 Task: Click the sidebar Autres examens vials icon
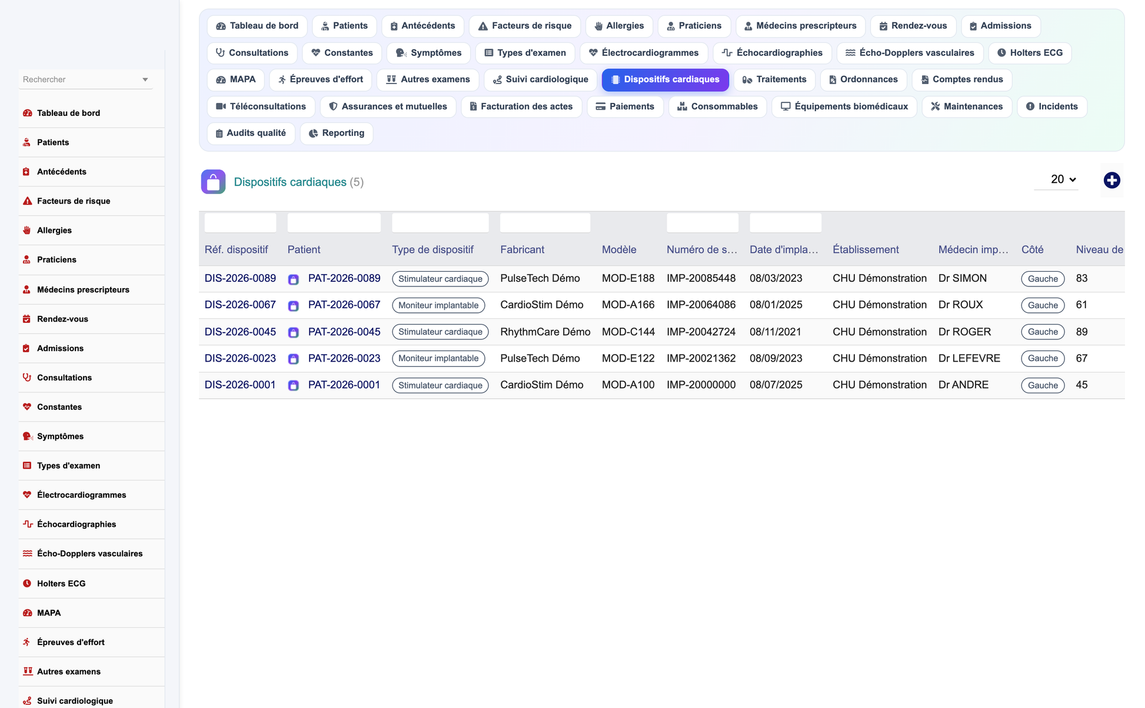[28, 672]
